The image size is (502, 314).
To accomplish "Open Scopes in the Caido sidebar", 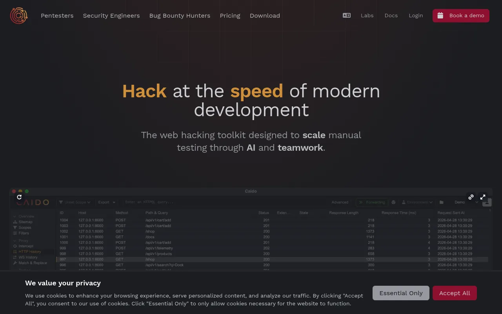I will 22,228.
